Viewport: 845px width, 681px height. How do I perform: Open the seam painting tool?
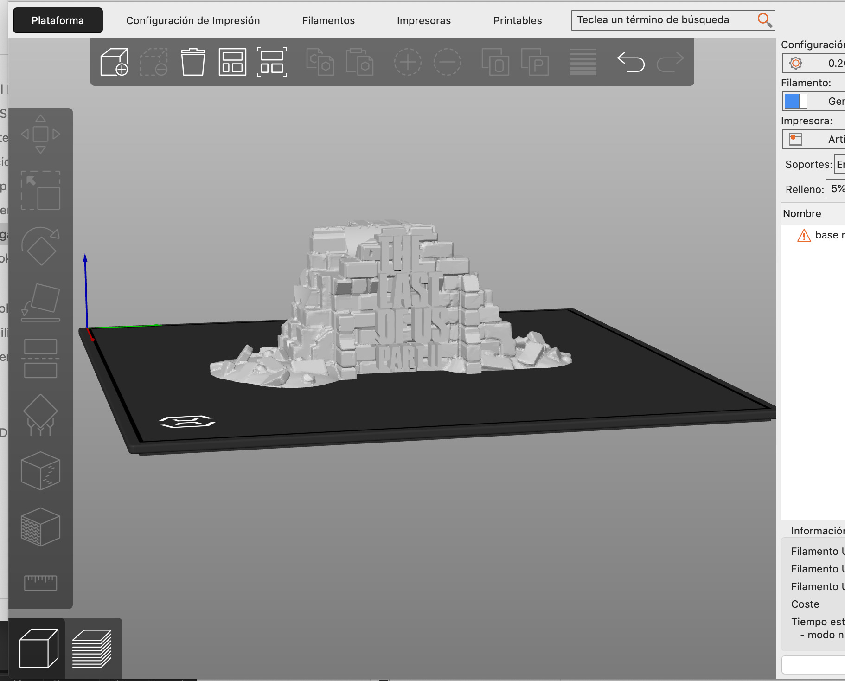[40, 471]
